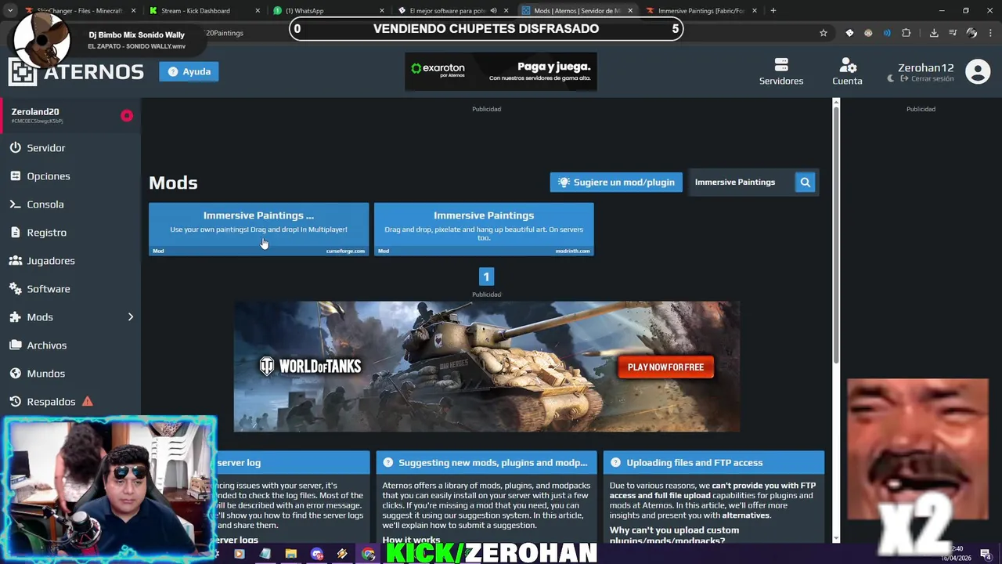Viewport: 1002px width, 564px height.
Task: Click the Mundos globe icon
Action: [16, 374]
